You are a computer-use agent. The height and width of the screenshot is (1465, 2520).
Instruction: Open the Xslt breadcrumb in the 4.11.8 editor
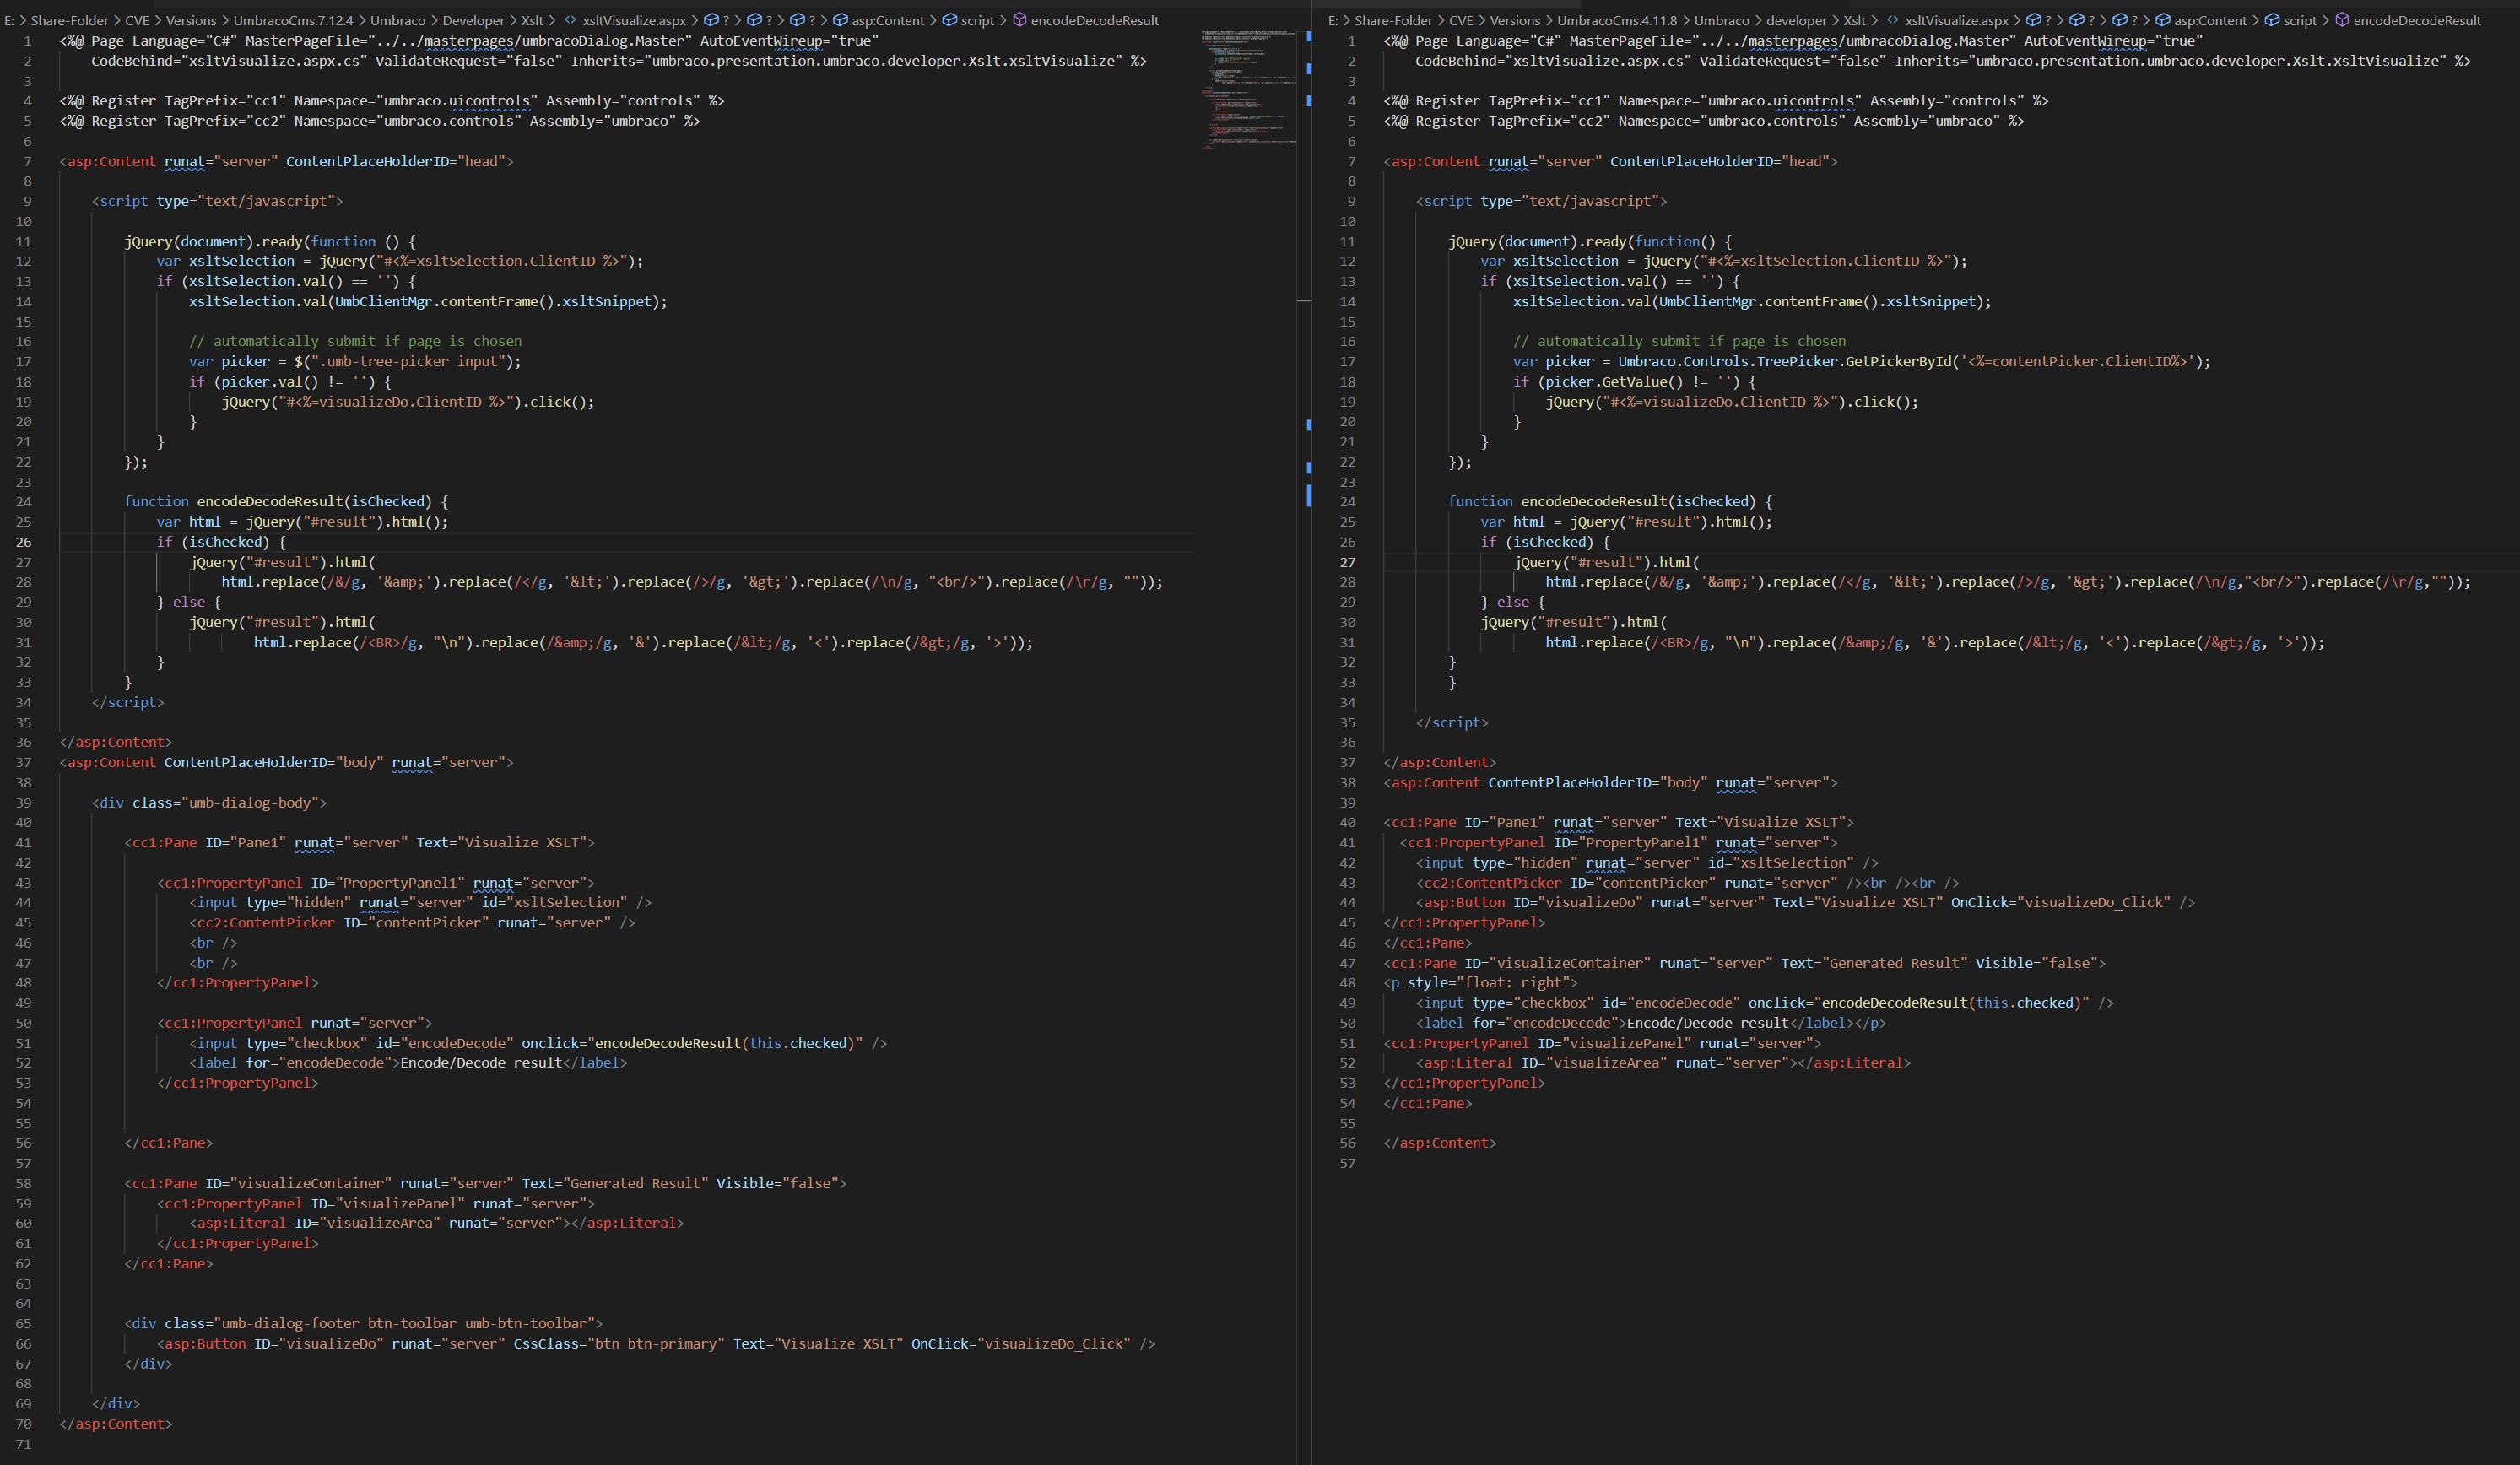pyautogui.click(x=1855, y=20)
